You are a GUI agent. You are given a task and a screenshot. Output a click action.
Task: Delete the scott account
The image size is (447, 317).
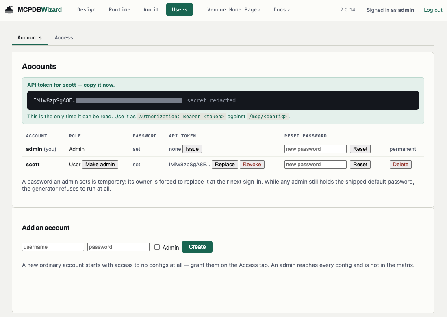401,165
